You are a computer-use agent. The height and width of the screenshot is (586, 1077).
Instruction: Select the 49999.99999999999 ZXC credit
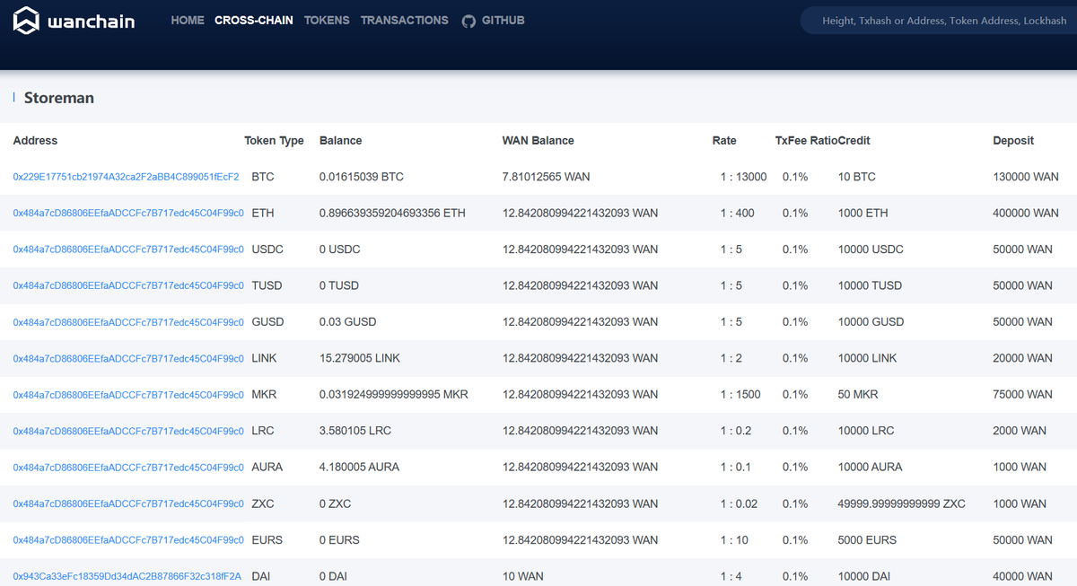click(901, 503)
